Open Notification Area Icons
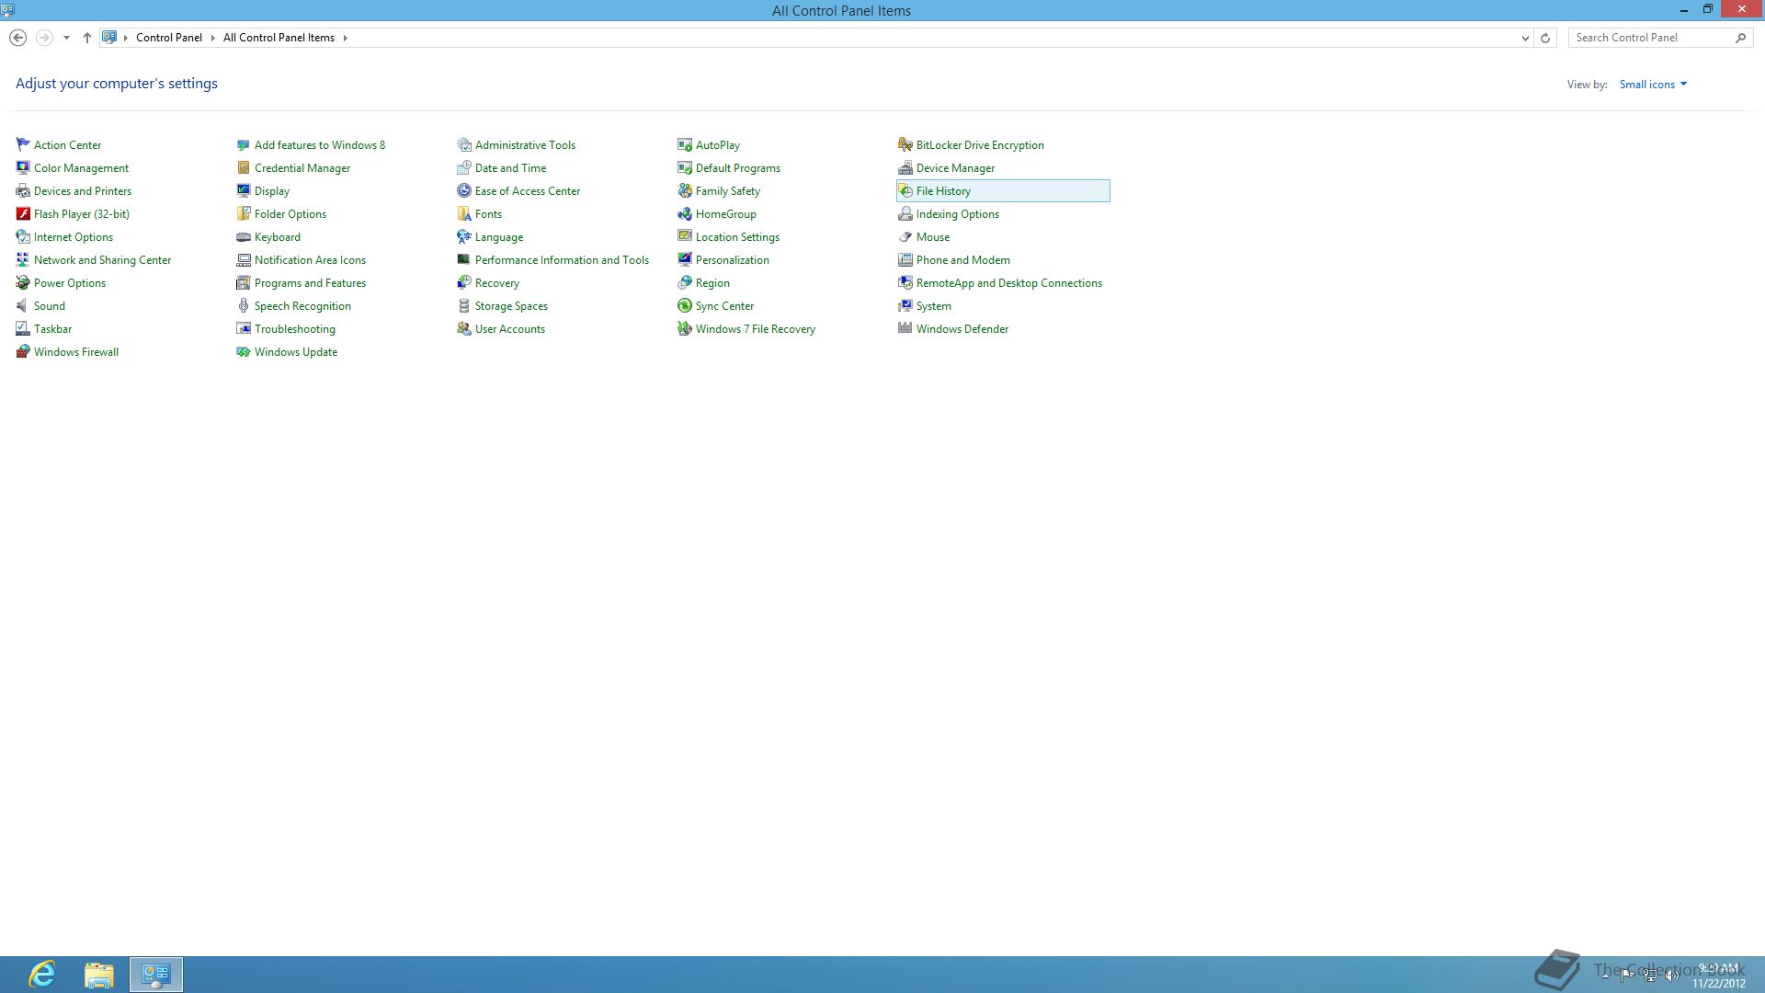 tap(310, 260)
